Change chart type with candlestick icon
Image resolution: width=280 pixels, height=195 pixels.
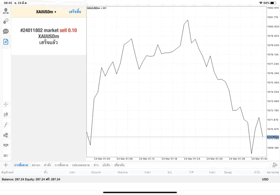(x=6, y=115)
